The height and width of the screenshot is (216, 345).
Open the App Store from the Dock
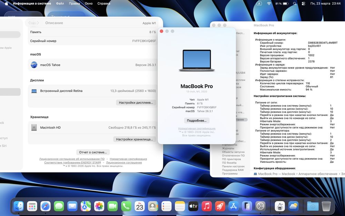[234, 207]
